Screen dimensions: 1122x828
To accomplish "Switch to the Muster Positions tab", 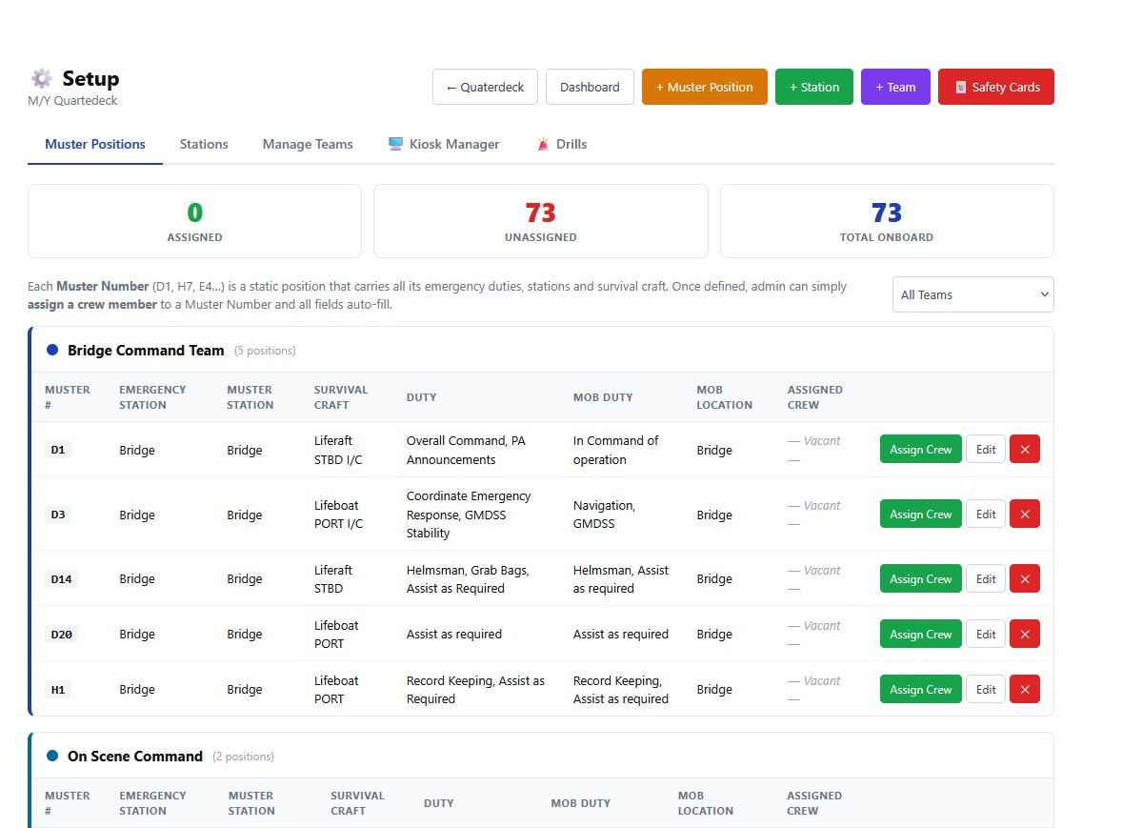I will pyautogui.click(x=95, y=144).
